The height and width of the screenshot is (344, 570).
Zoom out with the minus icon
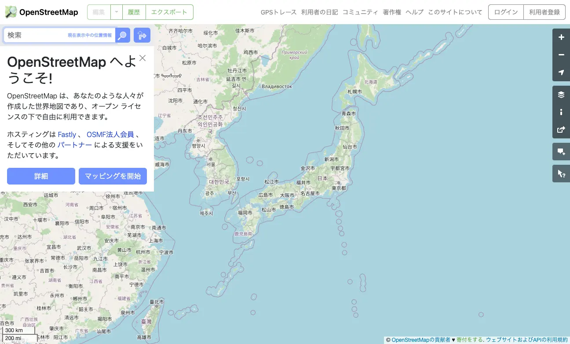(x=561, y=55)
